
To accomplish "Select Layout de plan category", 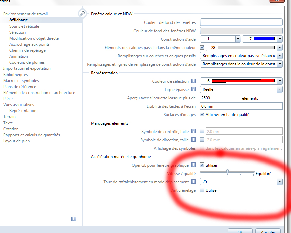I will point(16,141).
